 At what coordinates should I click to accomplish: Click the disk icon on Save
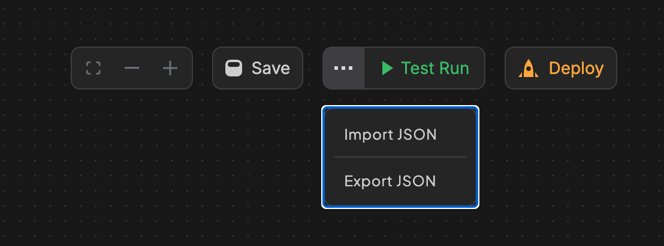point(234,68)
